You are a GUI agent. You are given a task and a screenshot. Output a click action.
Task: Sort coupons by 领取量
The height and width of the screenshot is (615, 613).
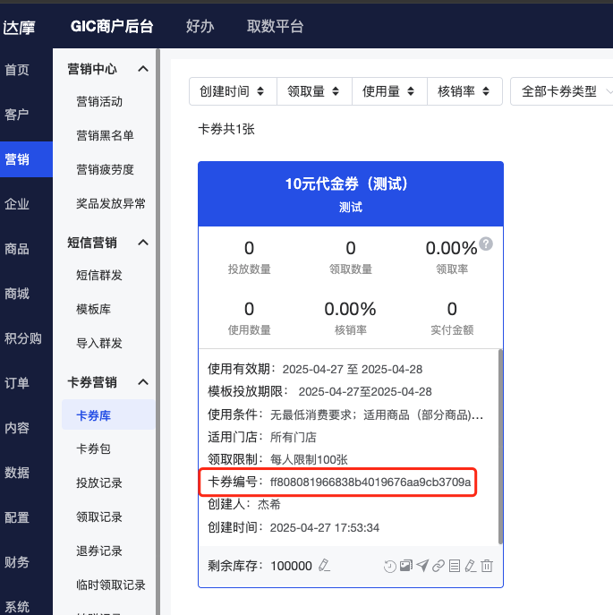pos(312,91)
